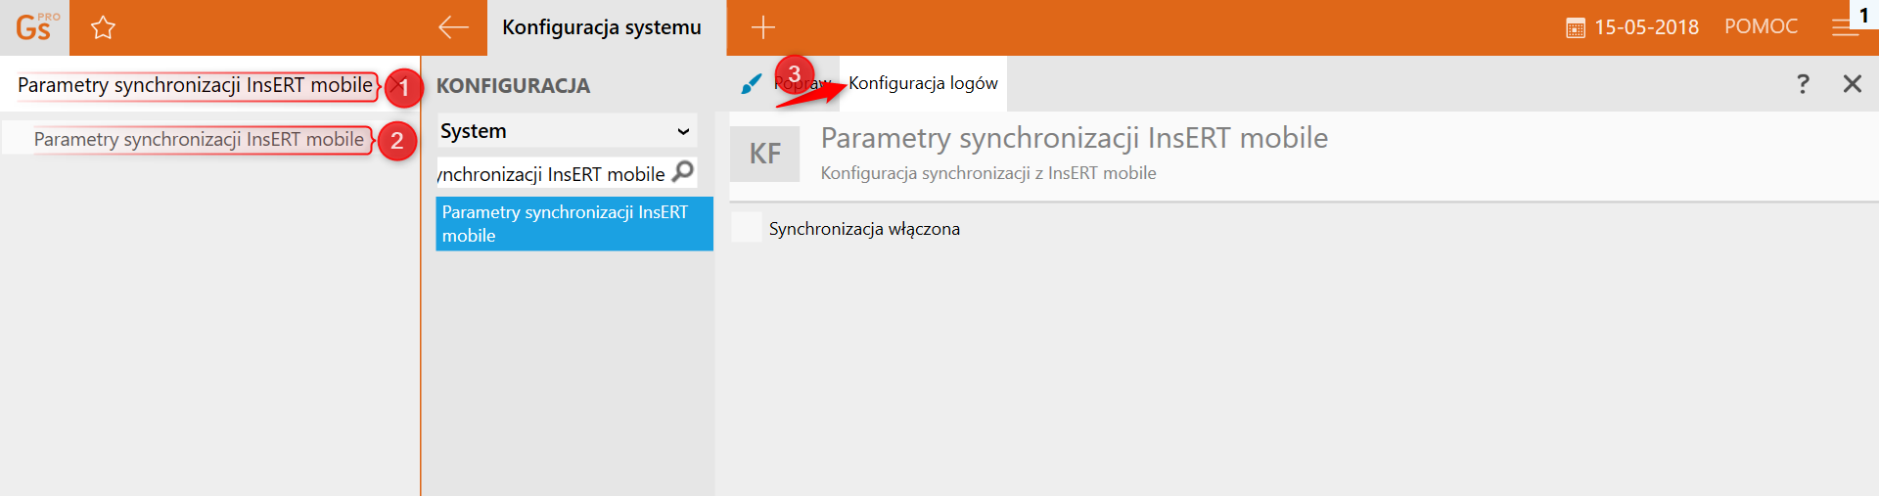Screen dimensions: 1879x496
Task: Click the notification counter badge 1
Action: pos(1863,14)
